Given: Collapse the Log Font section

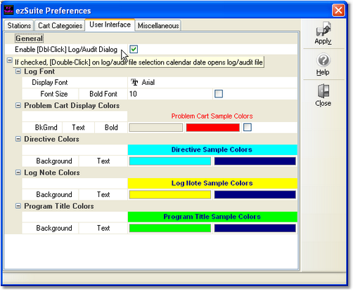Looking at the screenshot, I should point(18,72).
